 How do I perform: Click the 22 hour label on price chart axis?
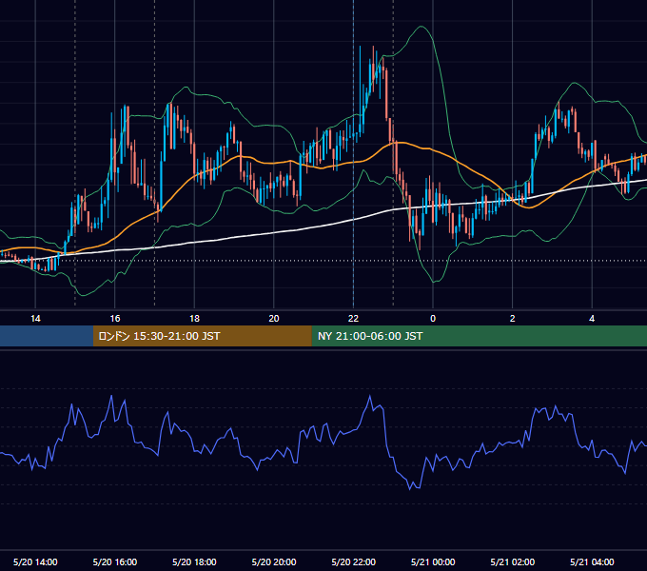[x=353, y=319]
